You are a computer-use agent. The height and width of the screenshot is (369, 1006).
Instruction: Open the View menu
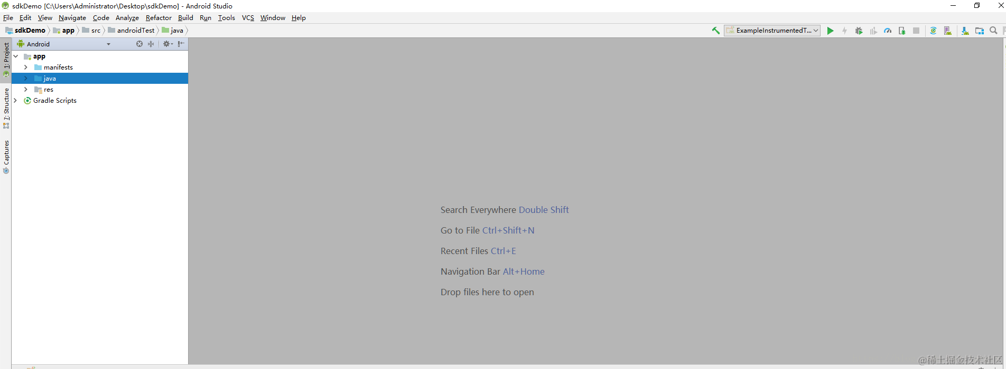45,18
